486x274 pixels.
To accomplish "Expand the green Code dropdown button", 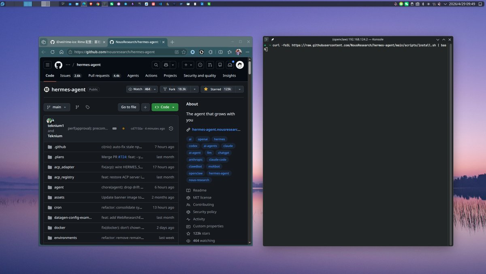I will 165,107.
